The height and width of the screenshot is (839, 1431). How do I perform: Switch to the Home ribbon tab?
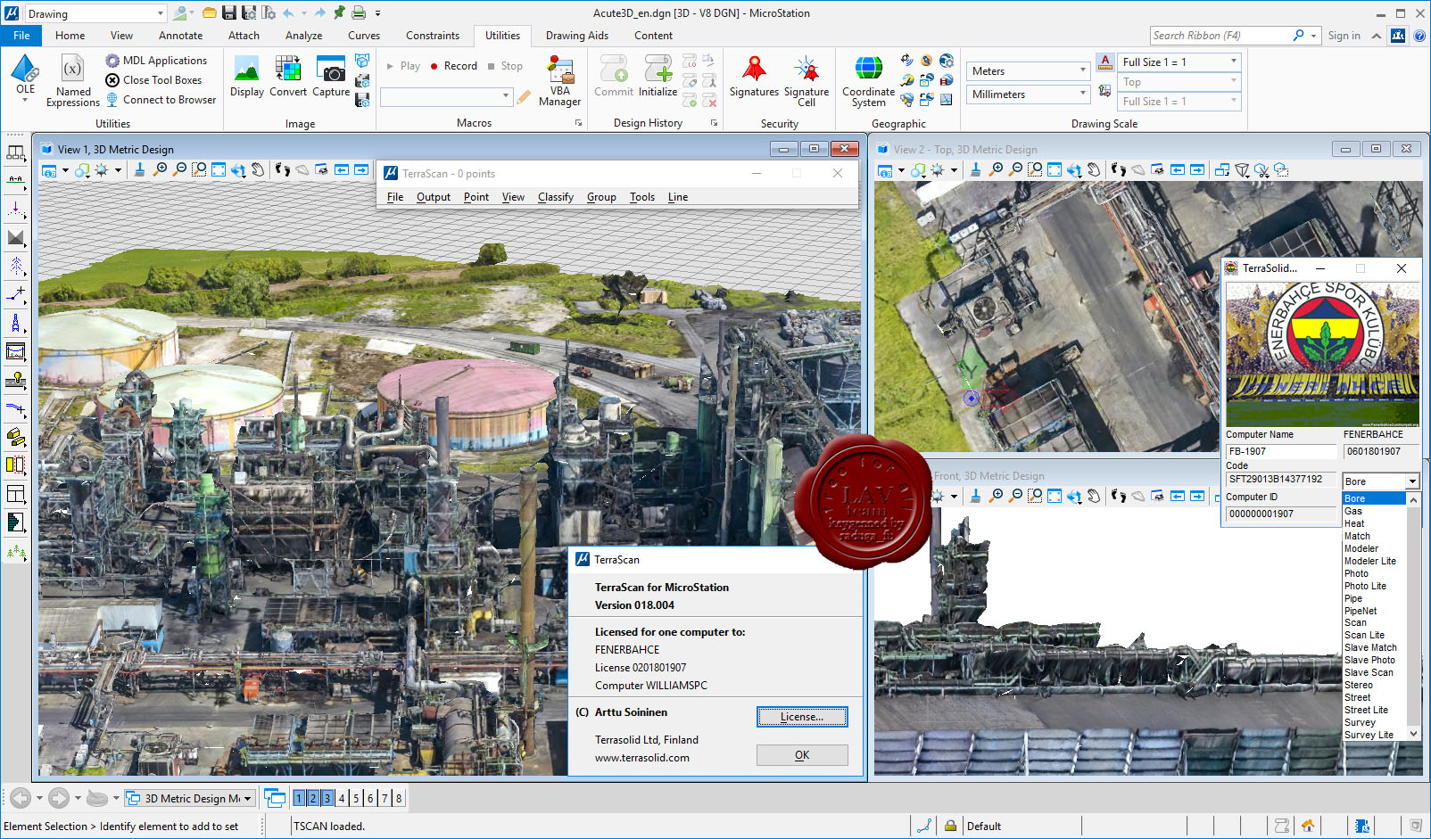70,36
